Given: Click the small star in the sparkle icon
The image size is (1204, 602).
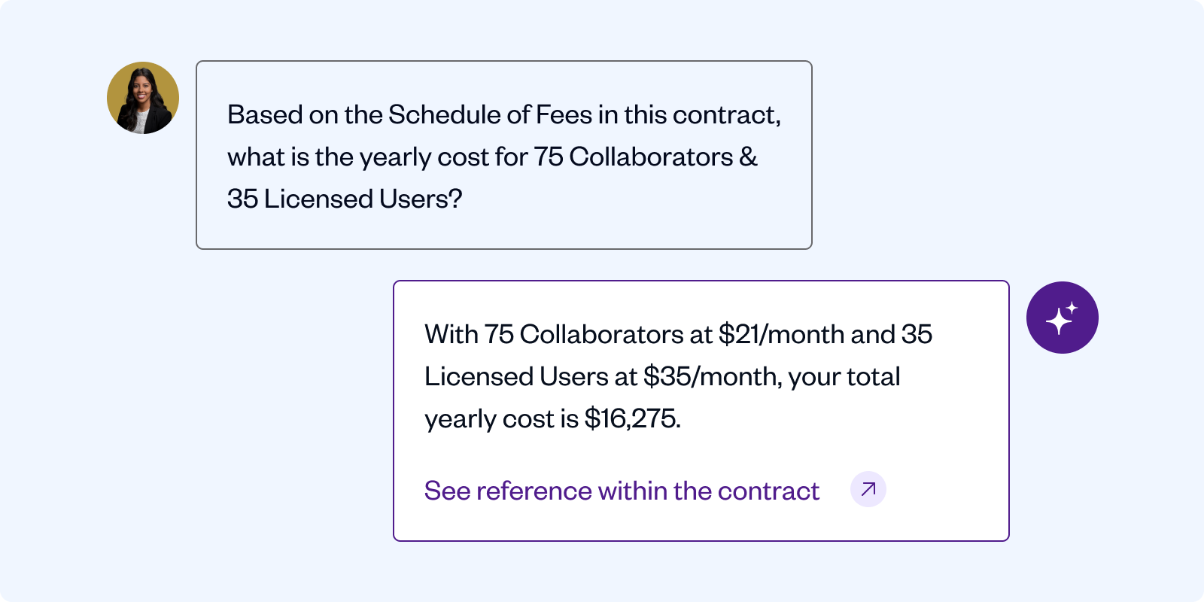Looking at the screenshot, I should click(1072, 308).
